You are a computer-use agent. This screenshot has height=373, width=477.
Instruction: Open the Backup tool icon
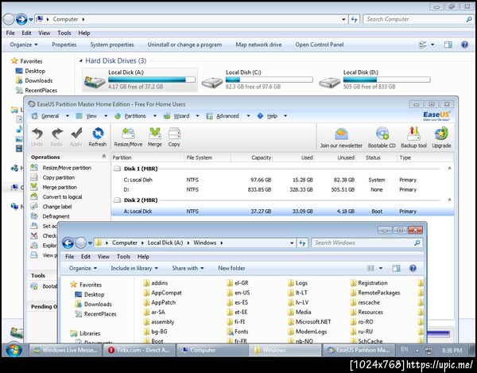[x=413, y=138]
